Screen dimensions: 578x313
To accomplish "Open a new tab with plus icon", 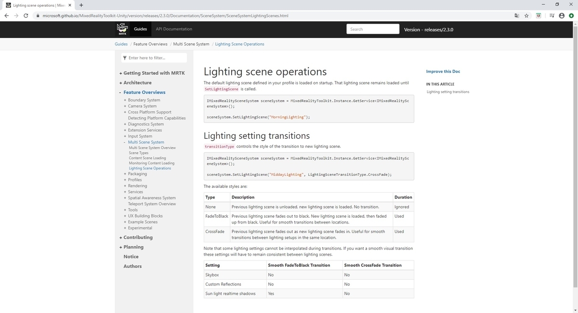I will click(x=81, y=5).
